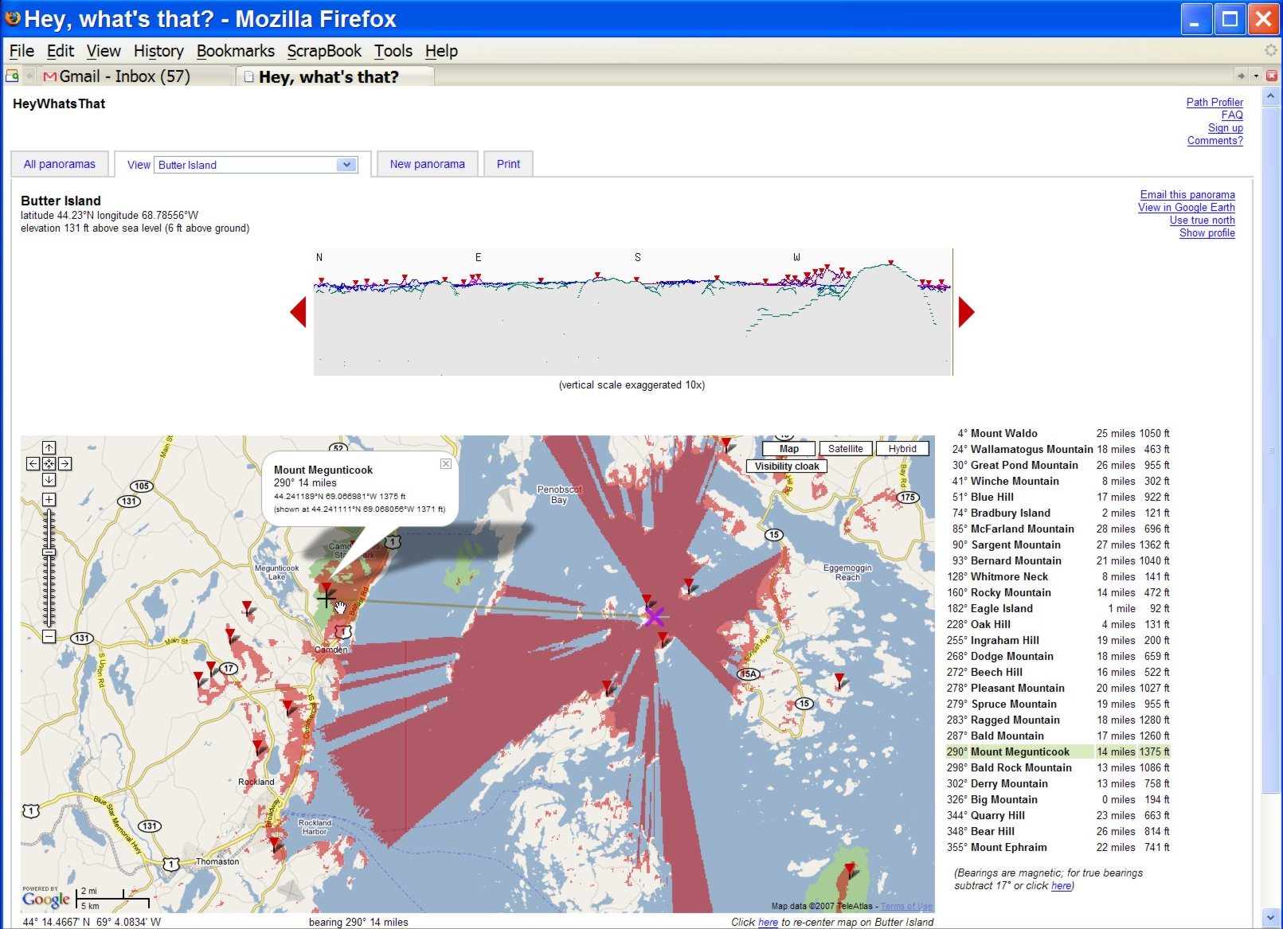1283x929 pixels.
Task: Click the page vertical scrollbar
Action: tap(1271, 451)
